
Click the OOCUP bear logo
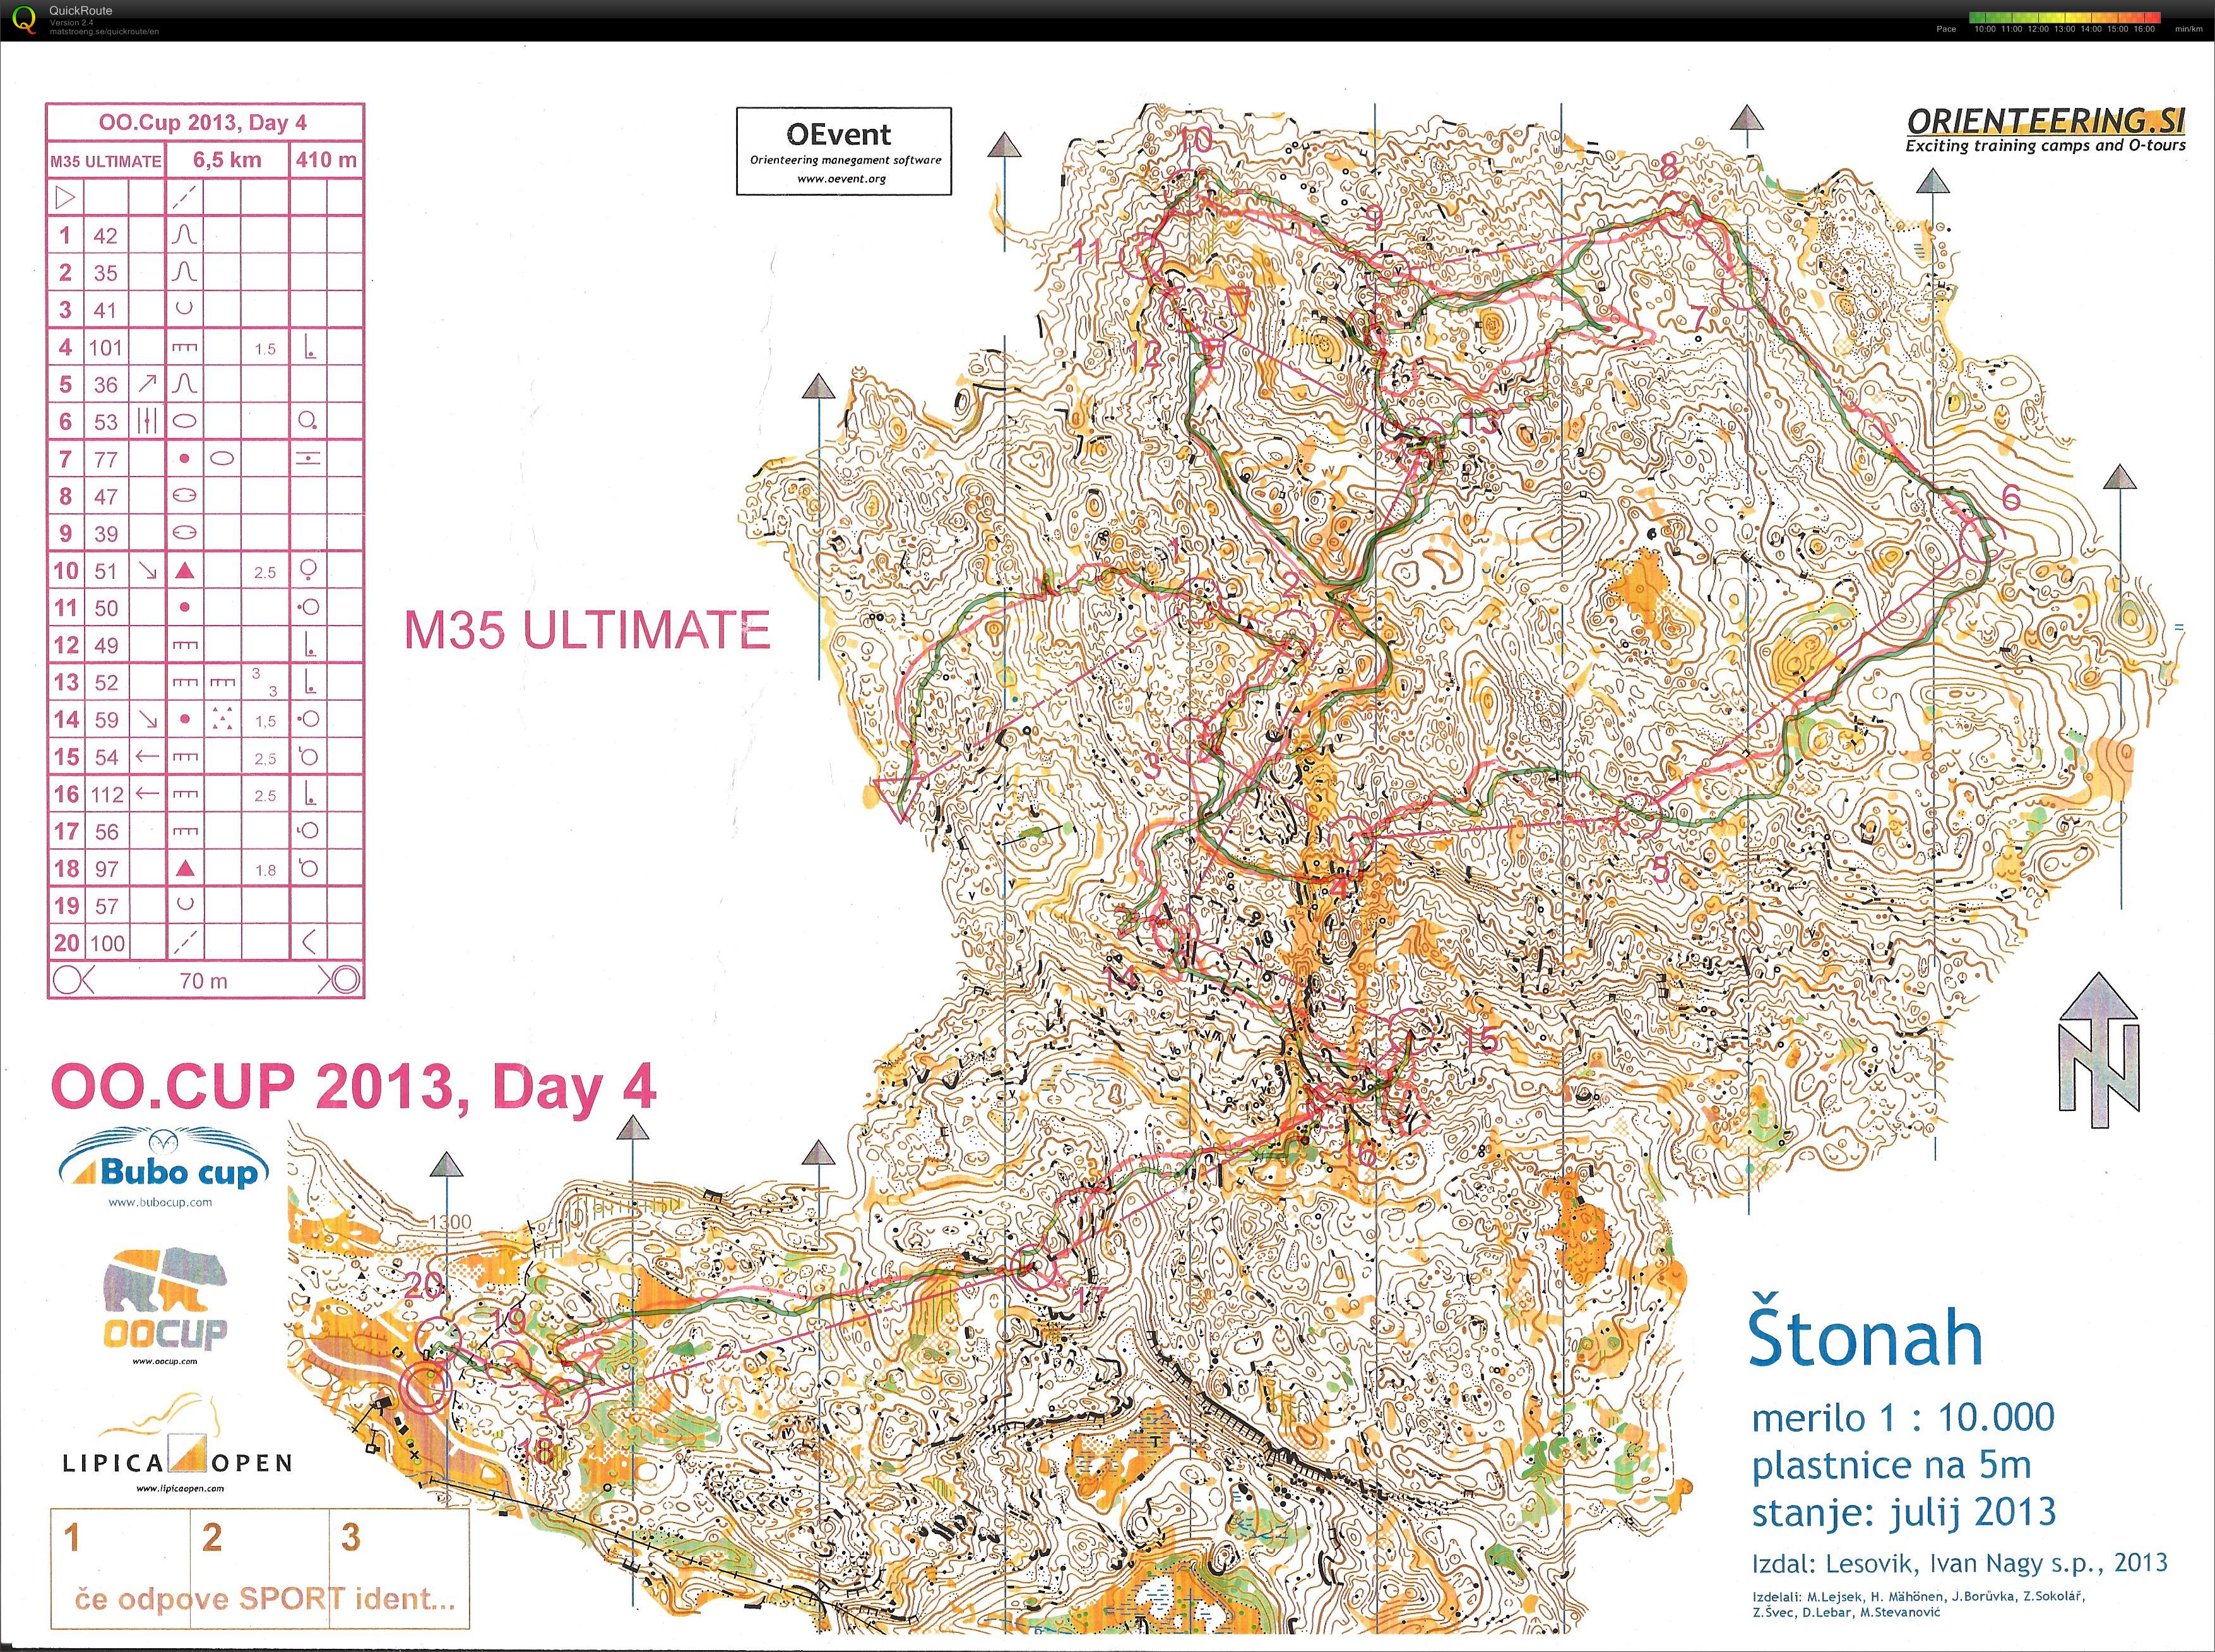166,1299
